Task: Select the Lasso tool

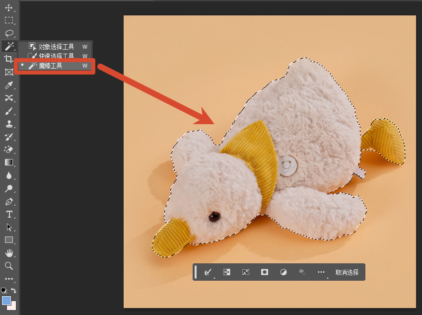Action: [9, 33]
